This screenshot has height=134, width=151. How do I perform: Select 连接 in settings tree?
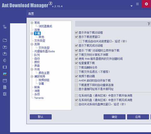pyautogui.click(x=37, y=30)
